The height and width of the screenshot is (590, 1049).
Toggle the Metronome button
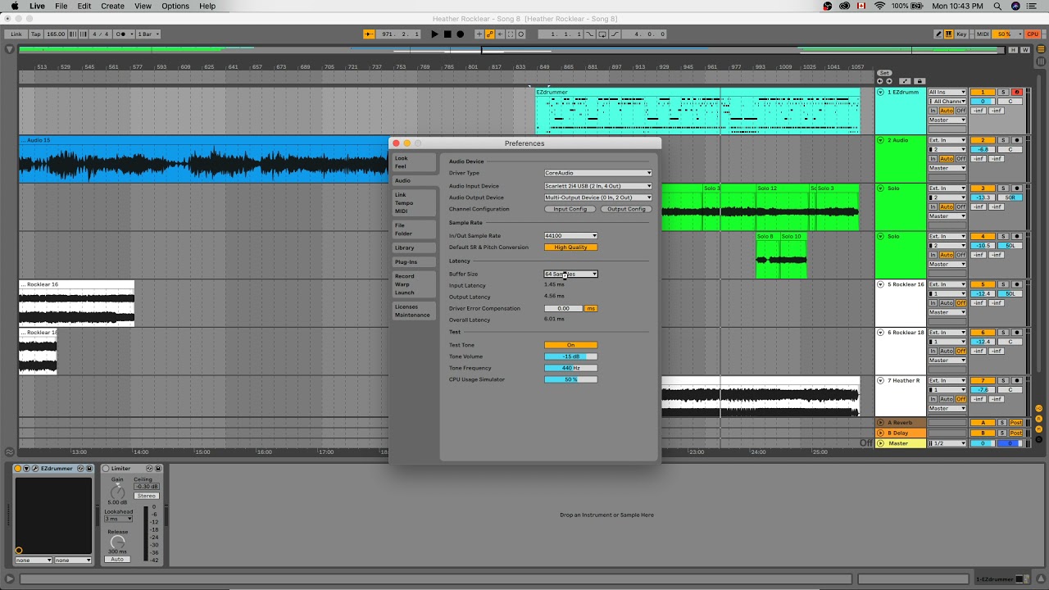[124, 34]
